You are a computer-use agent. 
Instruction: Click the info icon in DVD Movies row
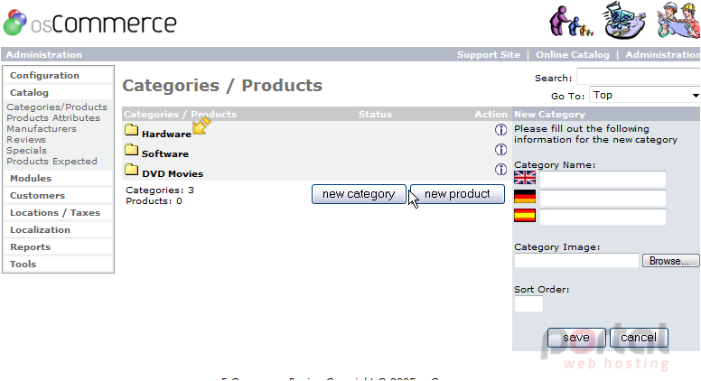click(500, 170)
